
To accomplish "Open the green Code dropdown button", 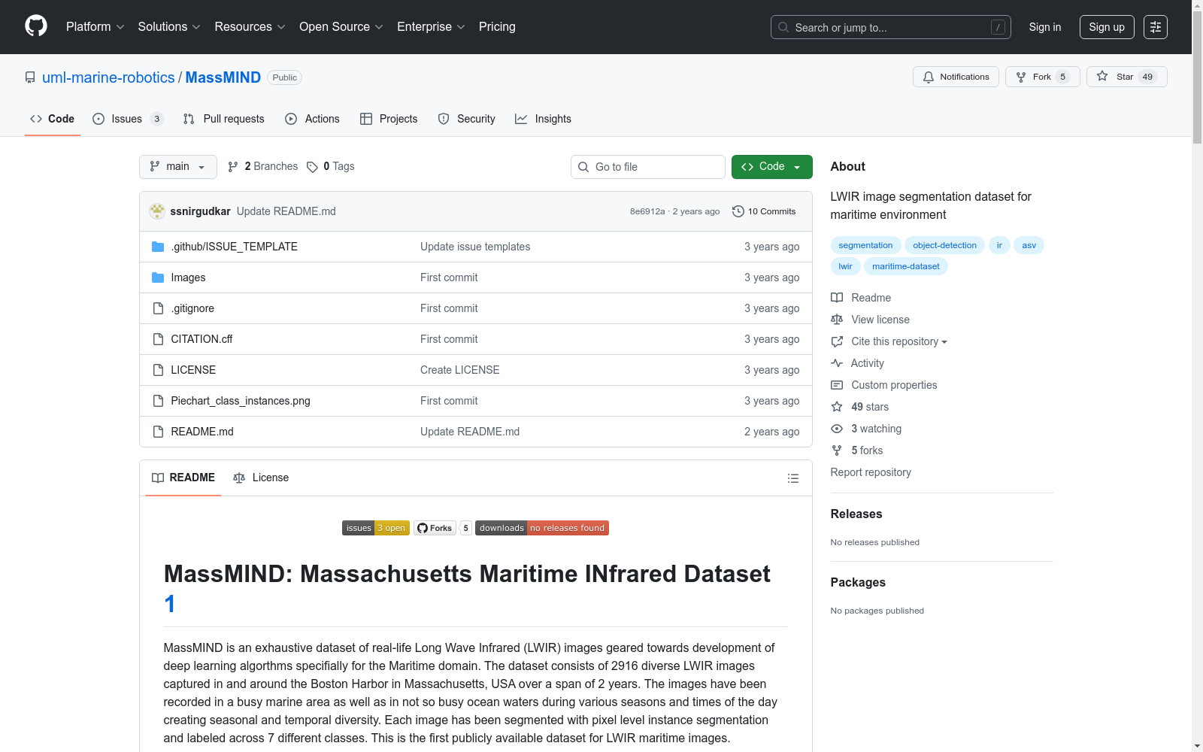I will pos(772,167).
